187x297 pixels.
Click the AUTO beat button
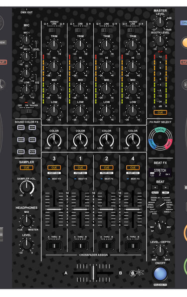click(x=155, y=193)
